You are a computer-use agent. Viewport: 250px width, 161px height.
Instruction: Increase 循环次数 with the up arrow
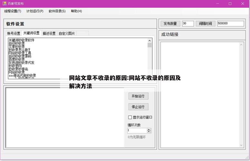(149, 129)
